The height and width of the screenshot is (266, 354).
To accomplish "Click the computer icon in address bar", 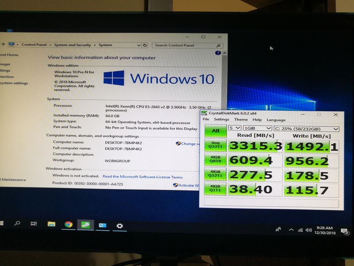I will click(x=12, y=44).
